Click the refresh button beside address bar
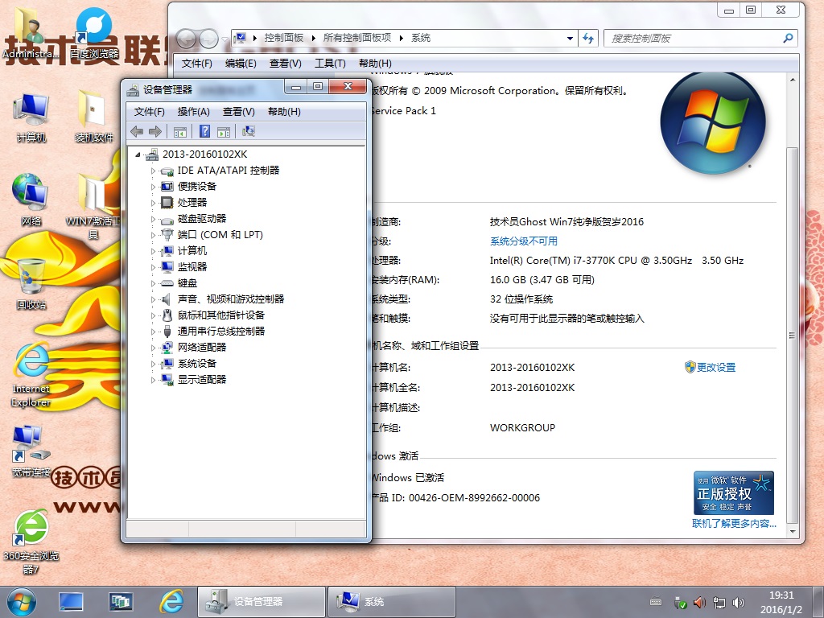The width and height of the screenshot is (824, 618). pos(588,38)
